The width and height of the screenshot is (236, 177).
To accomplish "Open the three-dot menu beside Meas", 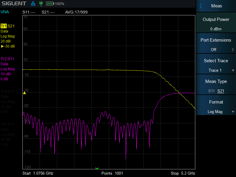I will [x=201, y=6].
